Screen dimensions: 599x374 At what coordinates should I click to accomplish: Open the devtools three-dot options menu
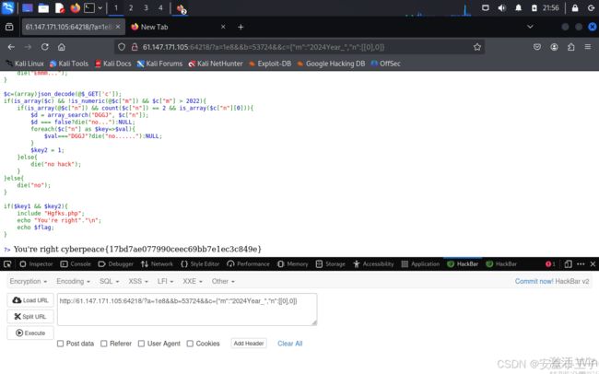pos(581,264)
